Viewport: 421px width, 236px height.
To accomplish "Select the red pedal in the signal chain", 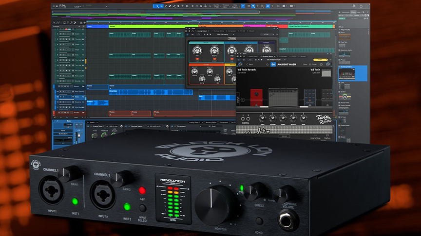I will [x=256, y=98].
